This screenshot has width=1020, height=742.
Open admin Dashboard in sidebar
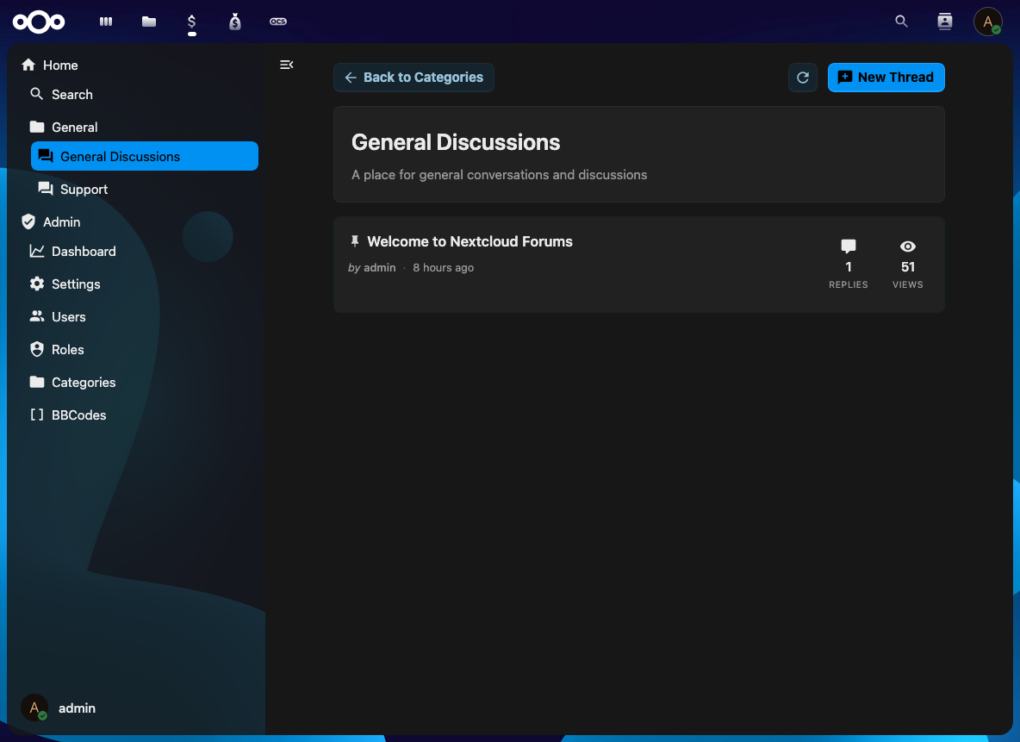coord(84,252)
